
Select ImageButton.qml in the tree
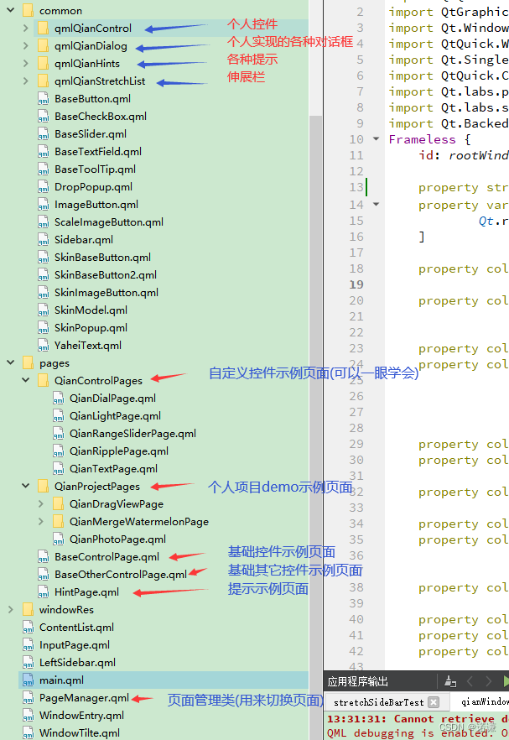click(x=96, y=205)
